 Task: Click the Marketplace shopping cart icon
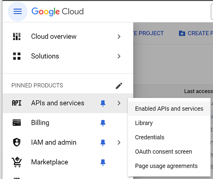17,162
